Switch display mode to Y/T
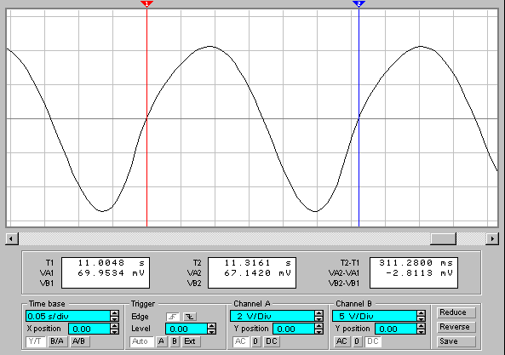 tap(36, 341)
